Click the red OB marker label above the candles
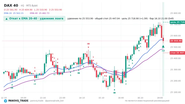 (88, 44)
